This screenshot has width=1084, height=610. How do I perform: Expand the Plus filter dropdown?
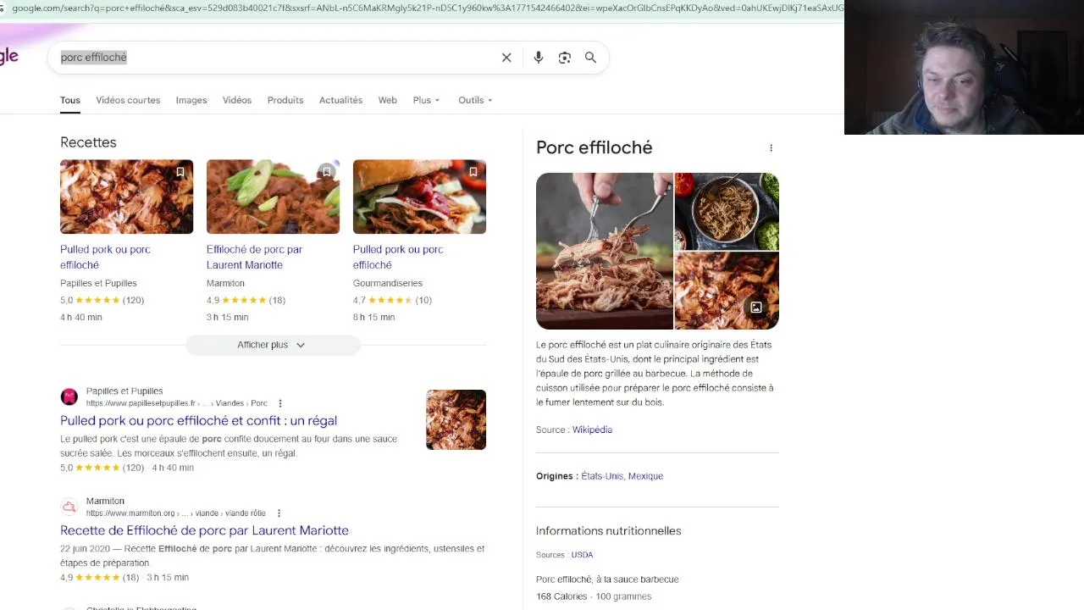pos(427,100)
